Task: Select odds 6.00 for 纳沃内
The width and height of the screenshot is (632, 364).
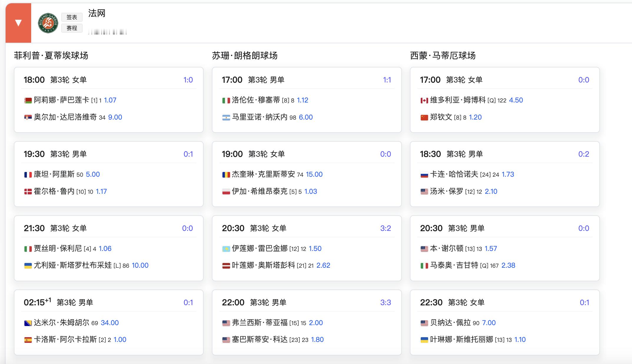Action: (x=306, y=117)
